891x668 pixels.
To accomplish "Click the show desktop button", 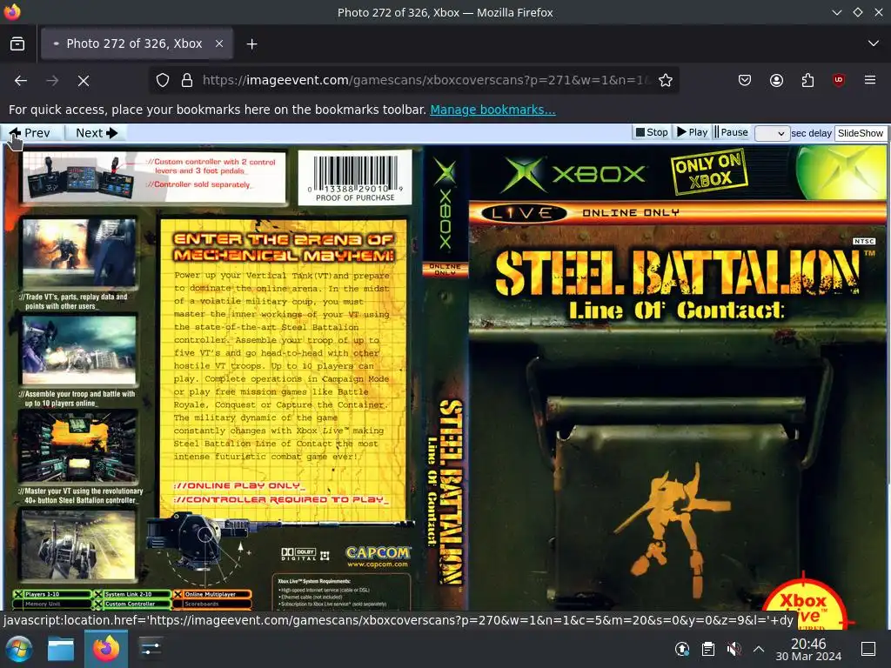I will pyautogui.click(x=868, y=649).
